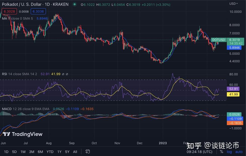This screenshot has width=246, height=156.
Task: Click the Nov time axis label
Action: point(117,143)
